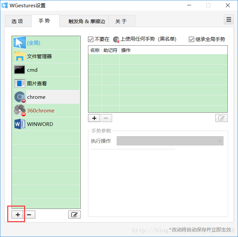Screen dimensions: 238x237
Task: Click the 助记符 column header
Action: point(110,50)
